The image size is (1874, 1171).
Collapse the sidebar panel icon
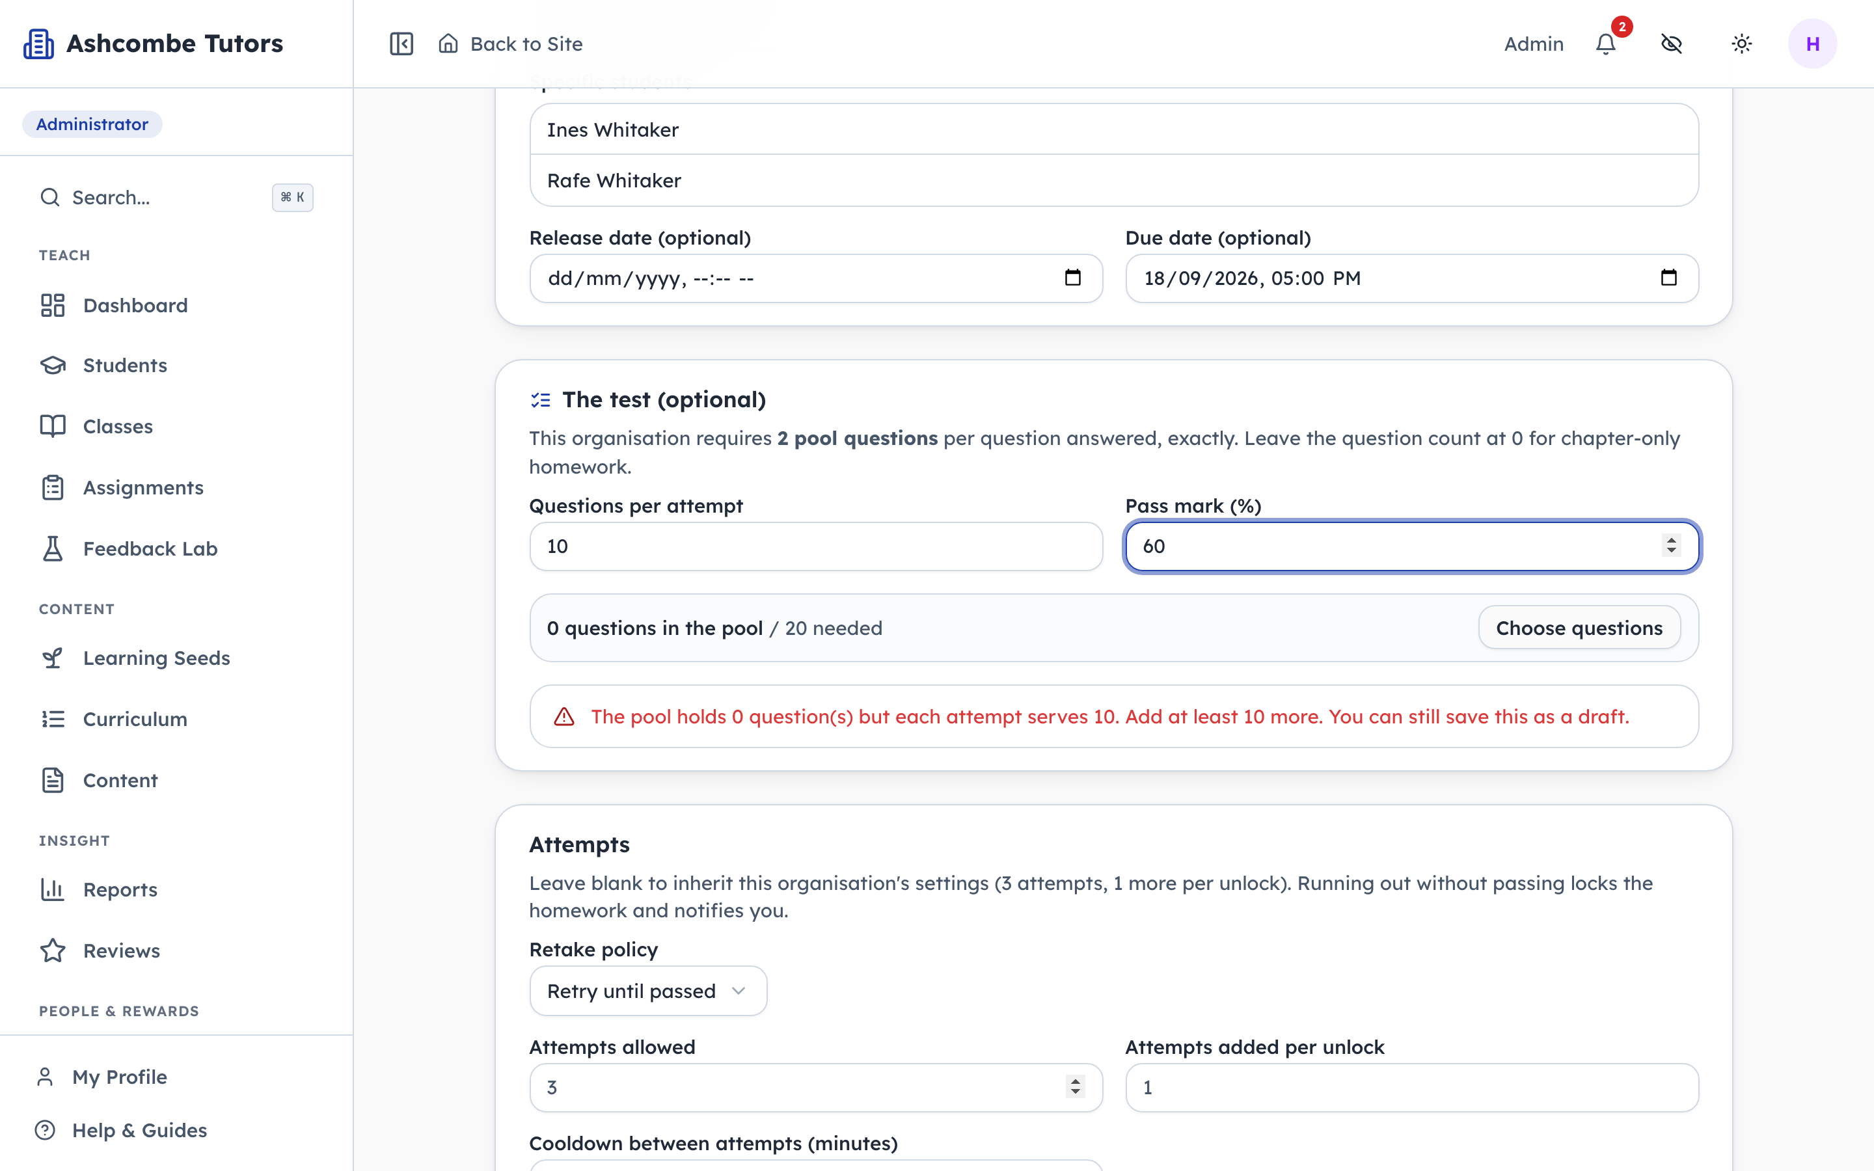(401, 44)
